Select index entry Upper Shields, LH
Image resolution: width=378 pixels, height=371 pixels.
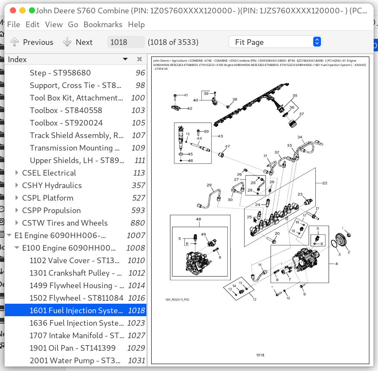click(76, 160)
